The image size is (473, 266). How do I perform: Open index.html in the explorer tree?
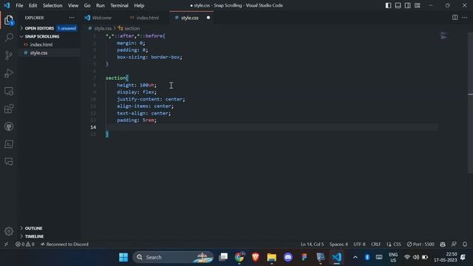click(41, 44)
